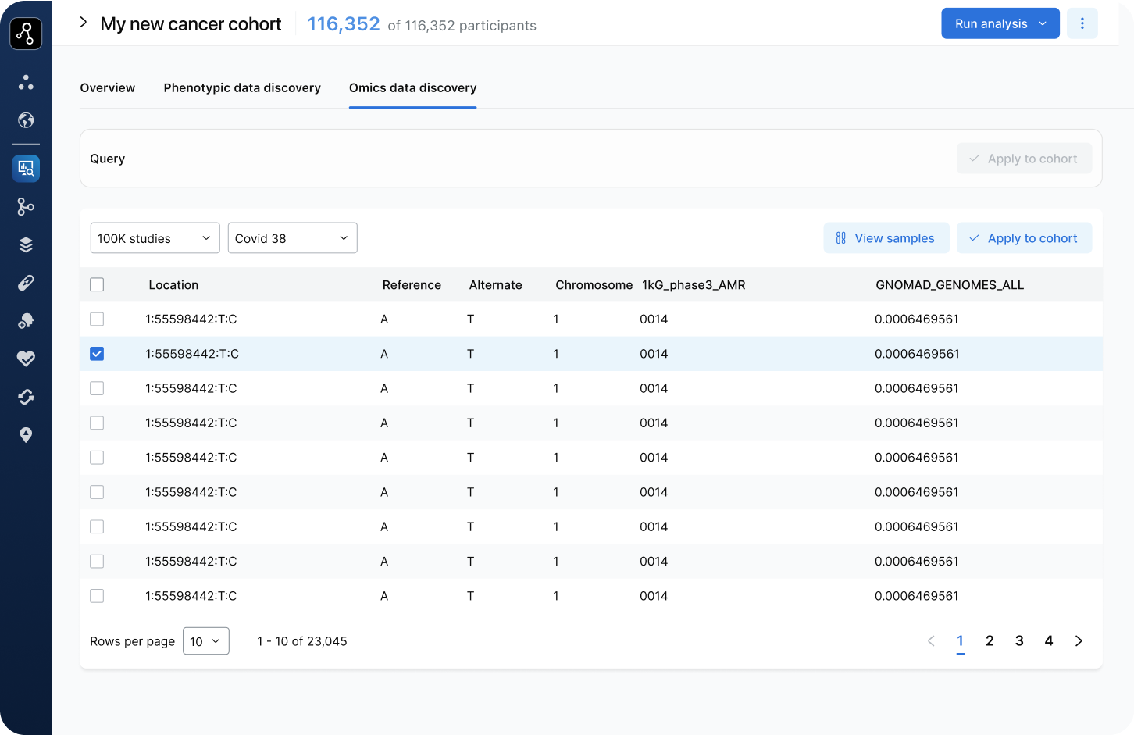Viewport: 1134px width, 735px height.
Task: Expand the cohort title chevron
Action: point(83,23)
